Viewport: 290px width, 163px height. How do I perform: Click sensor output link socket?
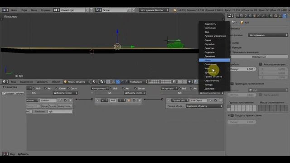76,100
